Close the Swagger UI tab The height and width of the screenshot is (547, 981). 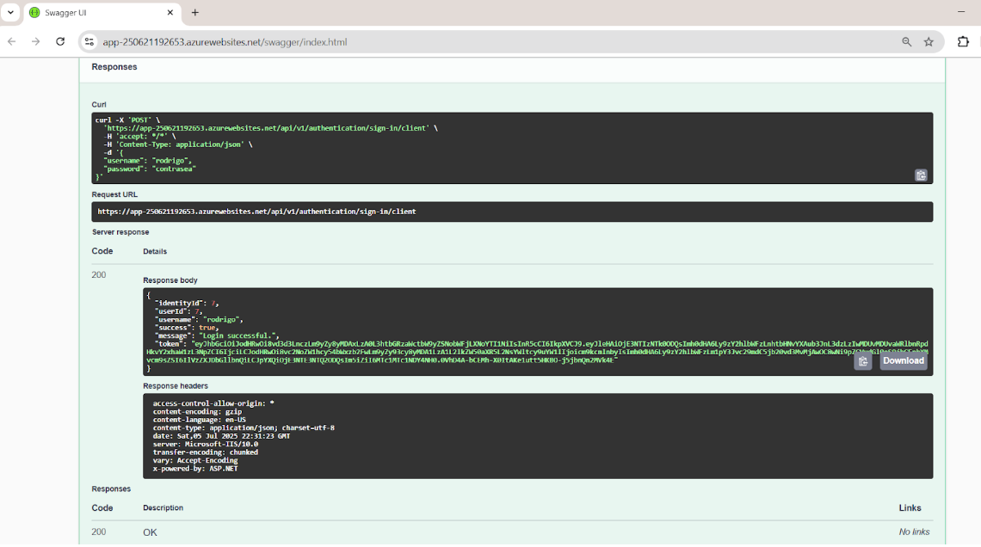(x=170, y=13)
